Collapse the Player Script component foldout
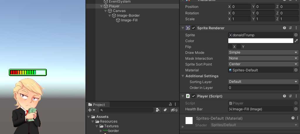300x134 pixels. click(x=183, y=96)
